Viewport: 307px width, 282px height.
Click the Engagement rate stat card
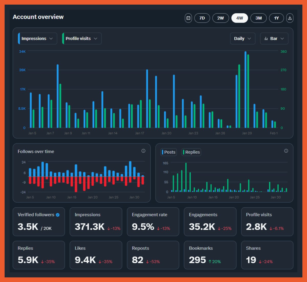tap(153, 222)
